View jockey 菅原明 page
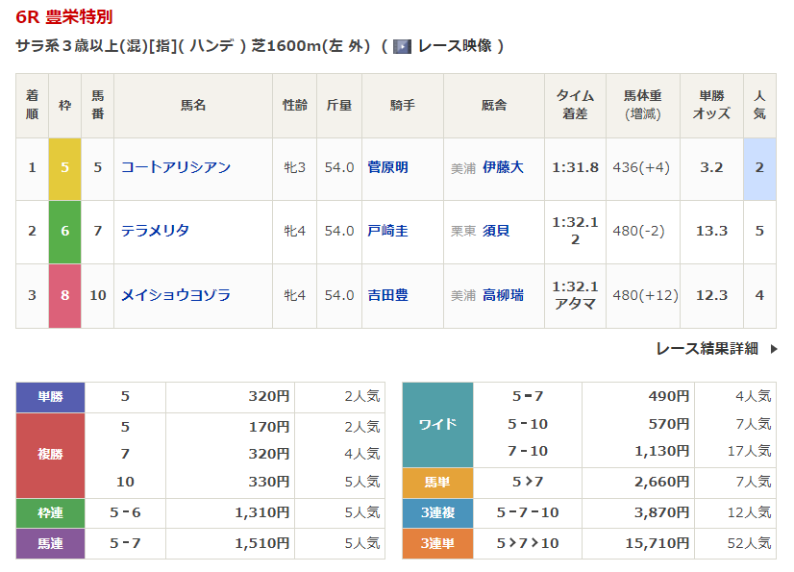The image size is (794, 572). [x=388, y=167]
